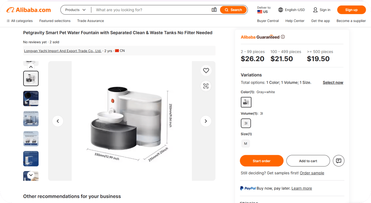This screenshot has height=203, width=371.
Task: Open the Products search category dropdown
Action: point(76,10)
